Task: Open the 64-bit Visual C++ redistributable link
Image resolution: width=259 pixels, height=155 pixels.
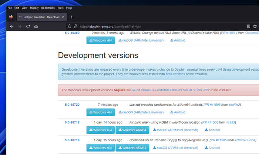Action: tap(171, 90)
